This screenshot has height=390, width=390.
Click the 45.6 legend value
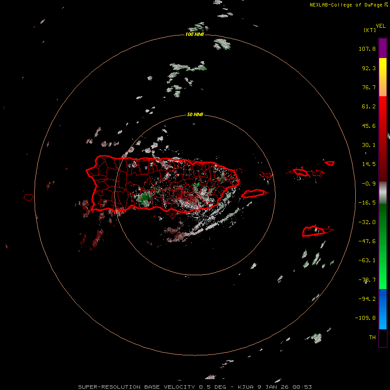369,126
